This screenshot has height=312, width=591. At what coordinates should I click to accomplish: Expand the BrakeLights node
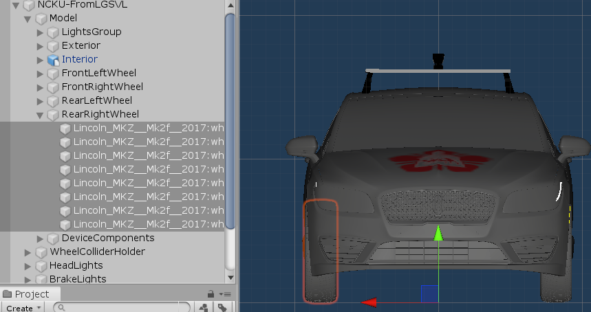pyautogui.click(x=28, y=280)
